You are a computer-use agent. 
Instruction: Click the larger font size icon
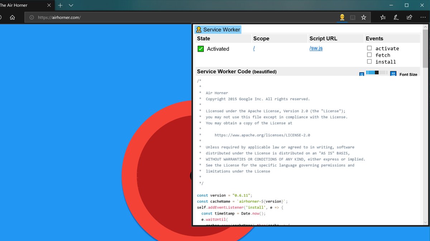pos(393,74)
